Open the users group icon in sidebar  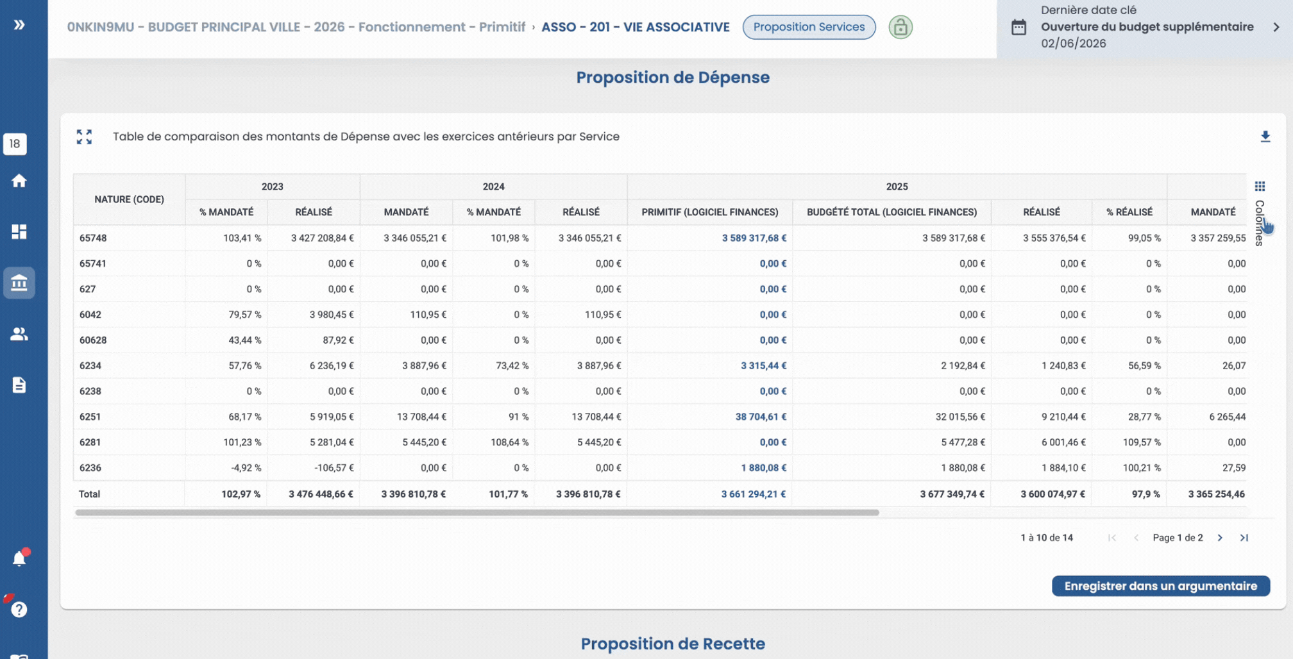19,334
